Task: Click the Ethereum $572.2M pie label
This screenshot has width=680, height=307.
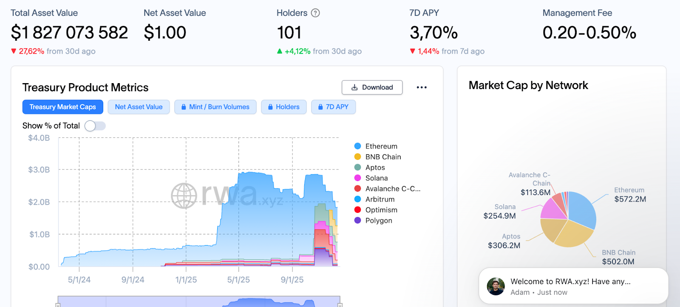Action: coord(630,195)
